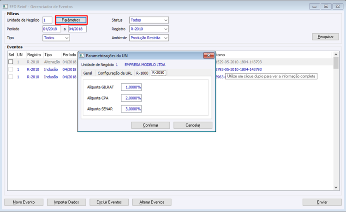Viewport: 346px width, 212px height.
Task: Click the Parametrizações da UN dialog title icon
Action: click(82, 55)
